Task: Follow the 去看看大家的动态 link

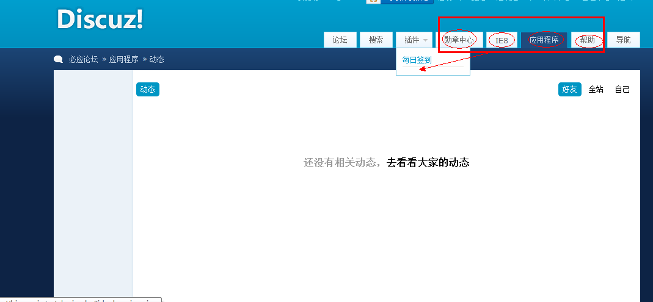Action: [428, 163]
